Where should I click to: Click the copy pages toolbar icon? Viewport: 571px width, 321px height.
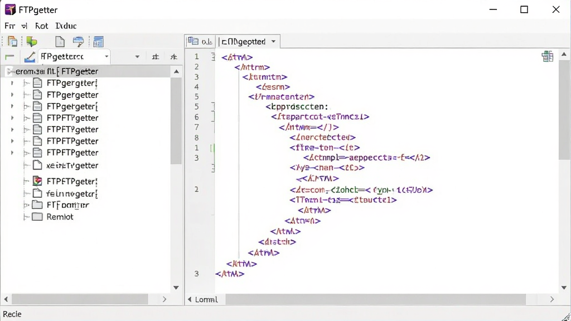coord(12,41)
